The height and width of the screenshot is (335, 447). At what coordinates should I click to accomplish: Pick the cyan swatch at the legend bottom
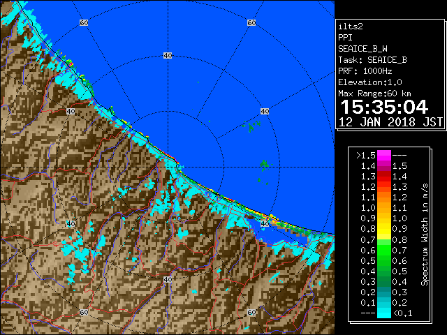coord(384,313)
